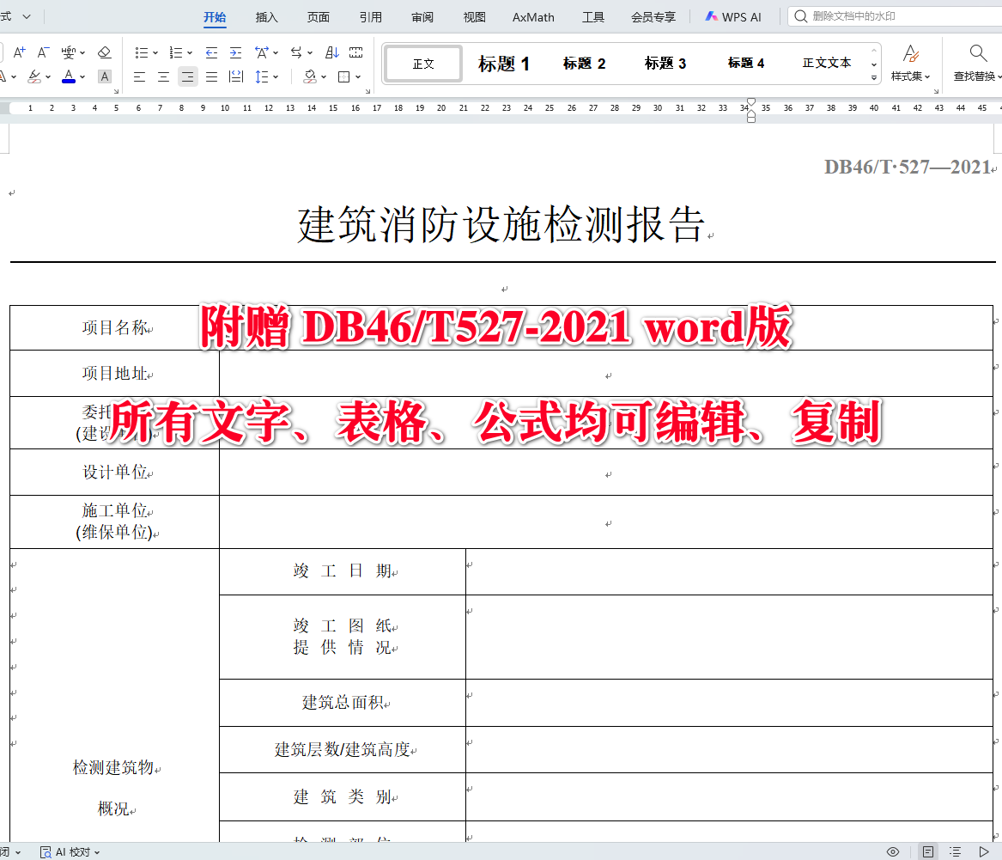The width and height of the screenshot is (1002, 860).
Task: Click the Decrease Indent icon
Action: click(x=212, y=52)
